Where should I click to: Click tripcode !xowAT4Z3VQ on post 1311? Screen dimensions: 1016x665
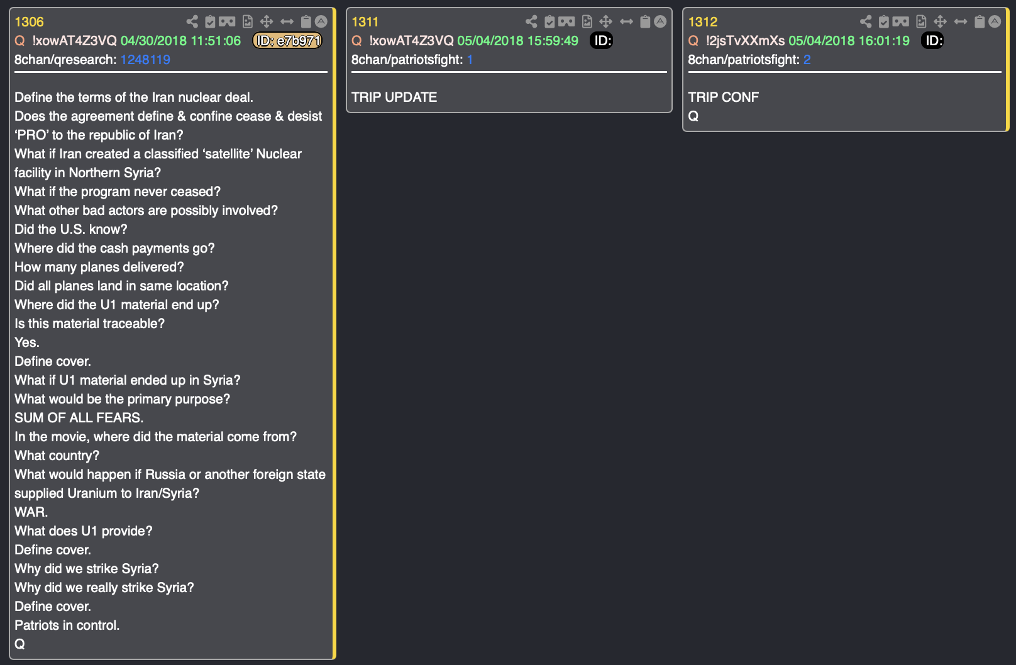[411, 41]
